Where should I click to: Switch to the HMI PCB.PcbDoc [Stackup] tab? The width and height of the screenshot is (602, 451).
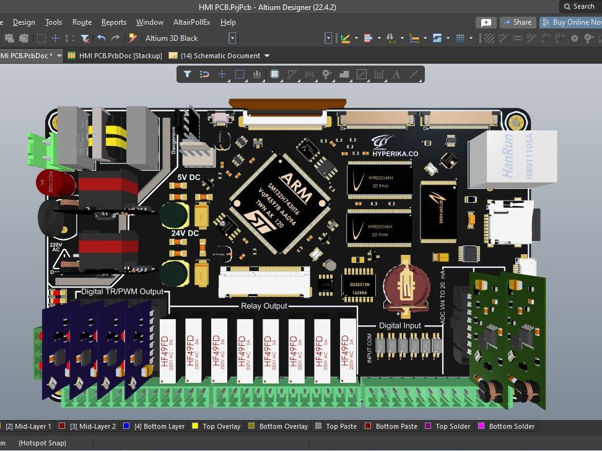(x=115, y=56)
